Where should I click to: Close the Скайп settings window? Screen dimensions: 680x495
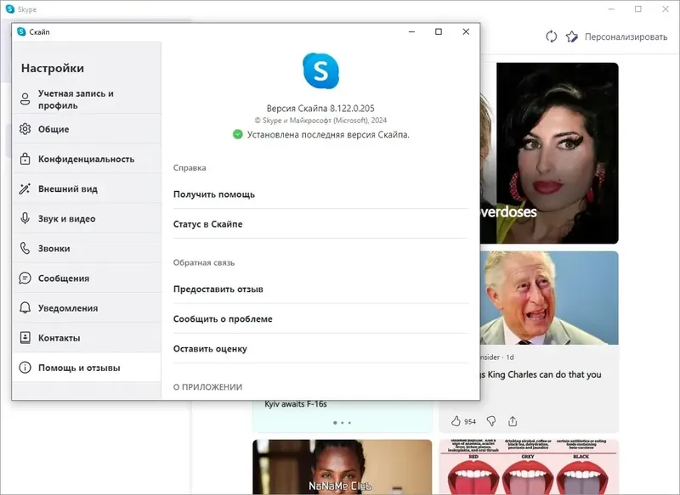coord(466,31)
